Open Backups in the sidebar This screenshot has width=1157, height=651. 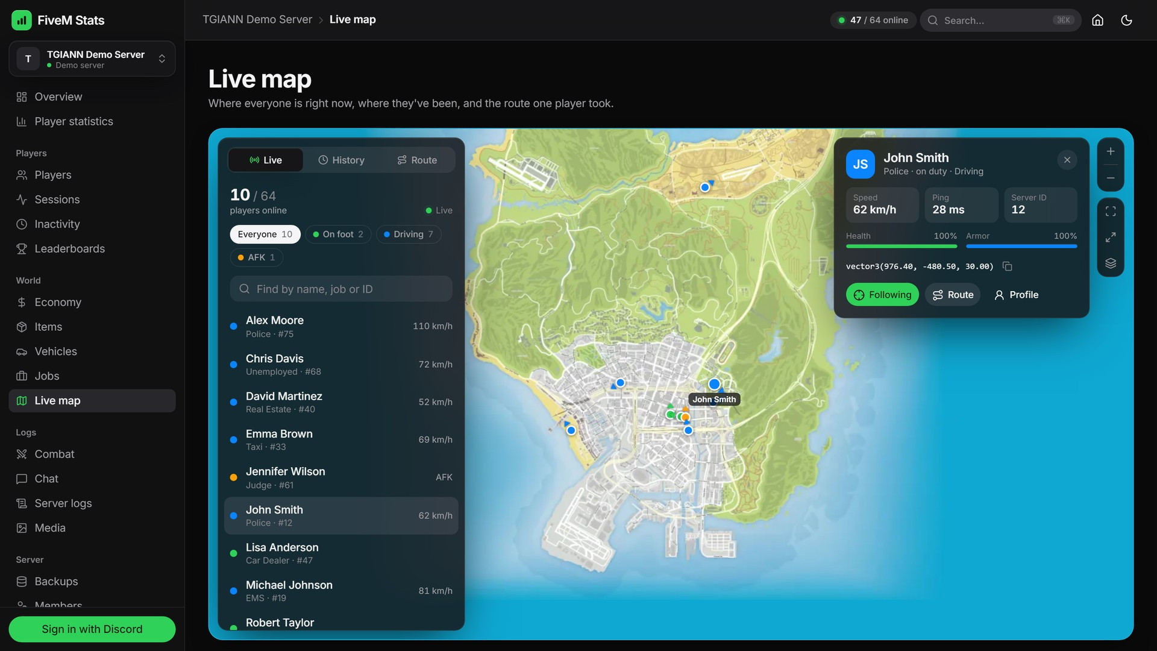[92, 582]
